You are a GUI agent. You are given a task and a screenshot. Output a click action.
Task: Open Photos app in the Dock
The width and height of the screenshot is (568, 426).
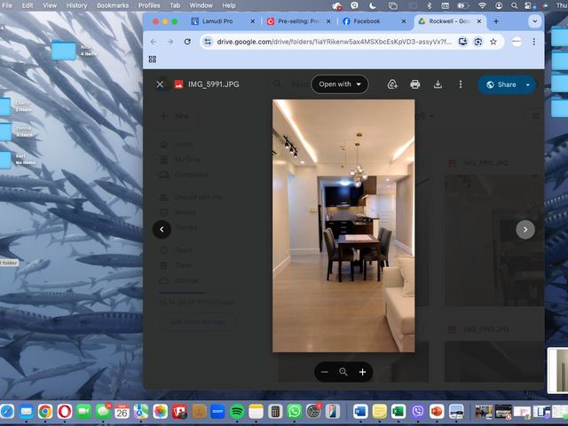pyautogui.click(x=160, y=412)
